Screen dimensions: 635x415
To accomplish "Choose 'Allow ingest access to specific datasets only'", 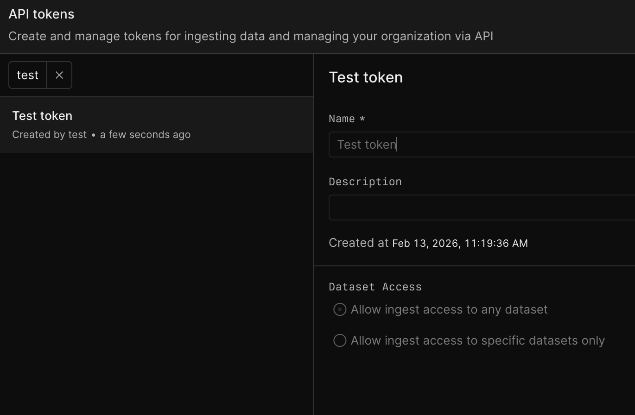I will (x=339, y=340).
